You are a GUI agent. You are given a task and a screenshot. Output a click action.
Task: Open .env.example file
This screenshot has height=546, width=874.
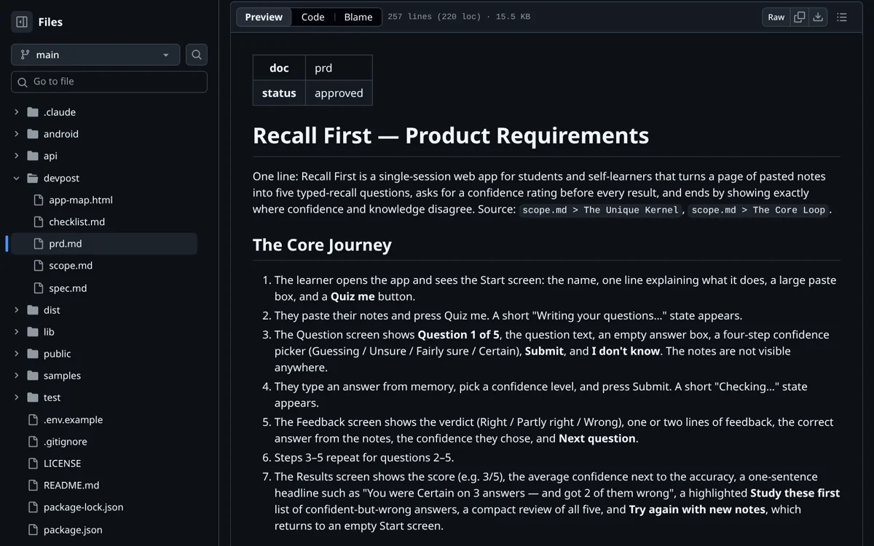click(73, 419)
